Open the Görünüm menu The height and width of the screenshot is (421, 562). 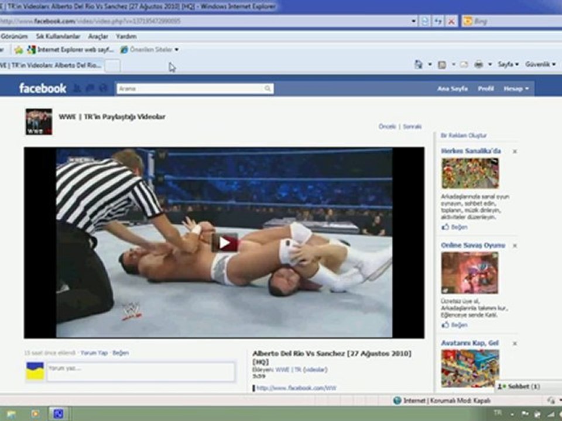click(x=14, y=36)
